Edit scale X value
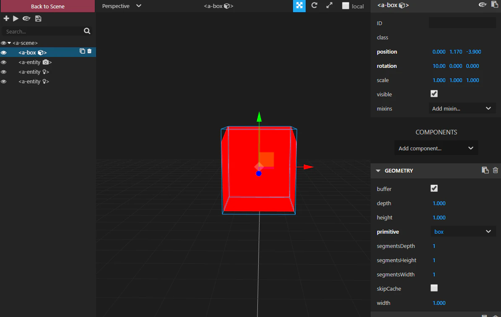Image resolution: width=501 pixels, height=317 pixels. coord(439,80)
